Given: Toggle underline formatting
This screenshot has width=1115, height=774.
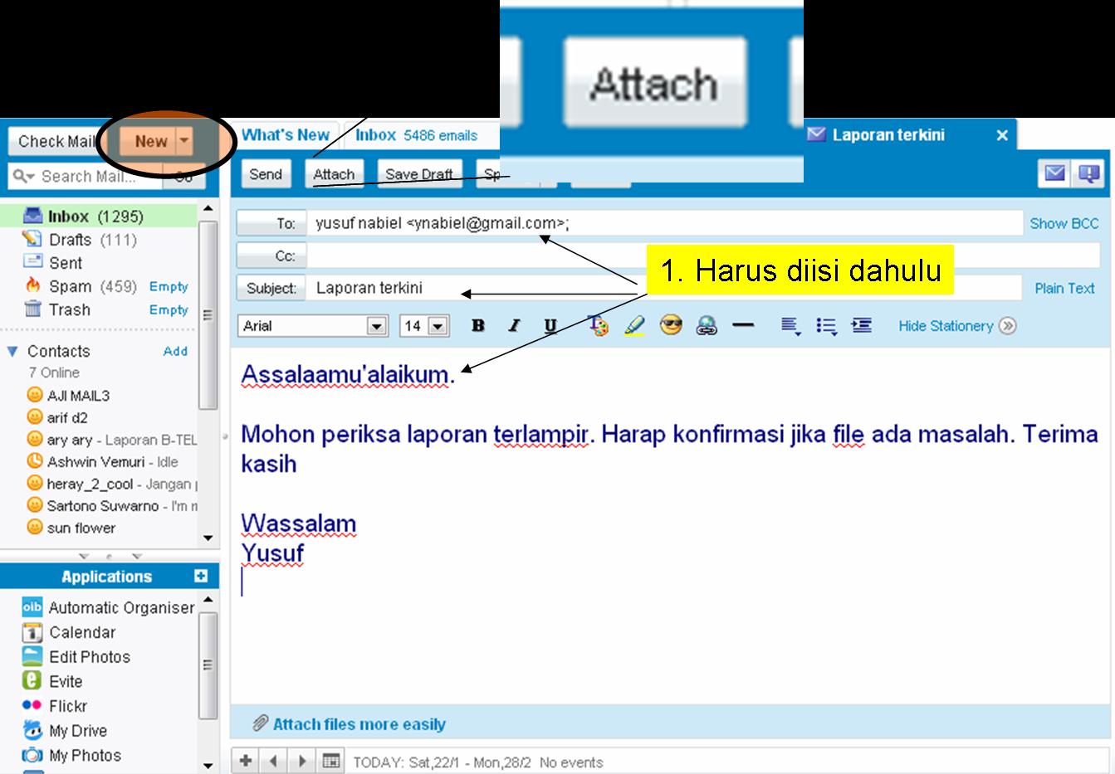Looking at the screenshot, I should [550, 325].
